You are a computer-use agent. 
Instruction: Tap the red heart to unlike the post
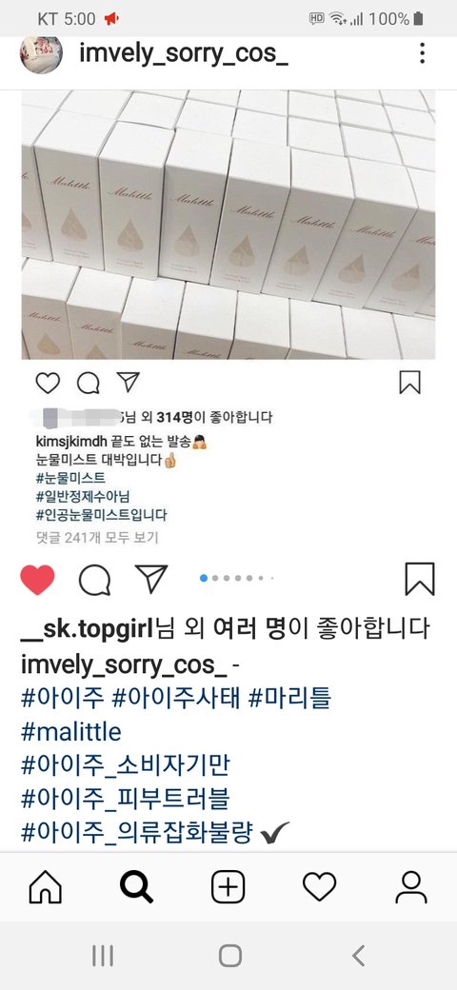tap(37, 580)
